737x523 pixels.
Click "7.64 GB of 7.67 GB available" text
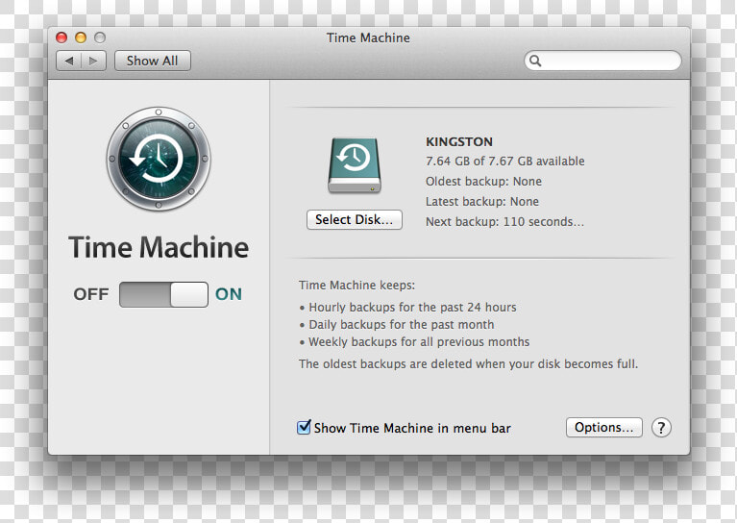(x=504, y=162)
